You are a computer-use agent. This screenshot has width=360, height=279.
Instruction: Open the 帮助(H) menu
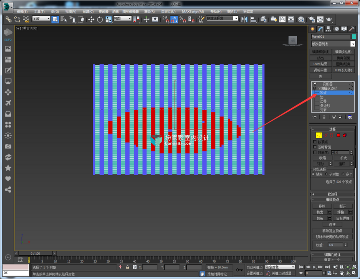pyautogui.click(x=216, y=12)
